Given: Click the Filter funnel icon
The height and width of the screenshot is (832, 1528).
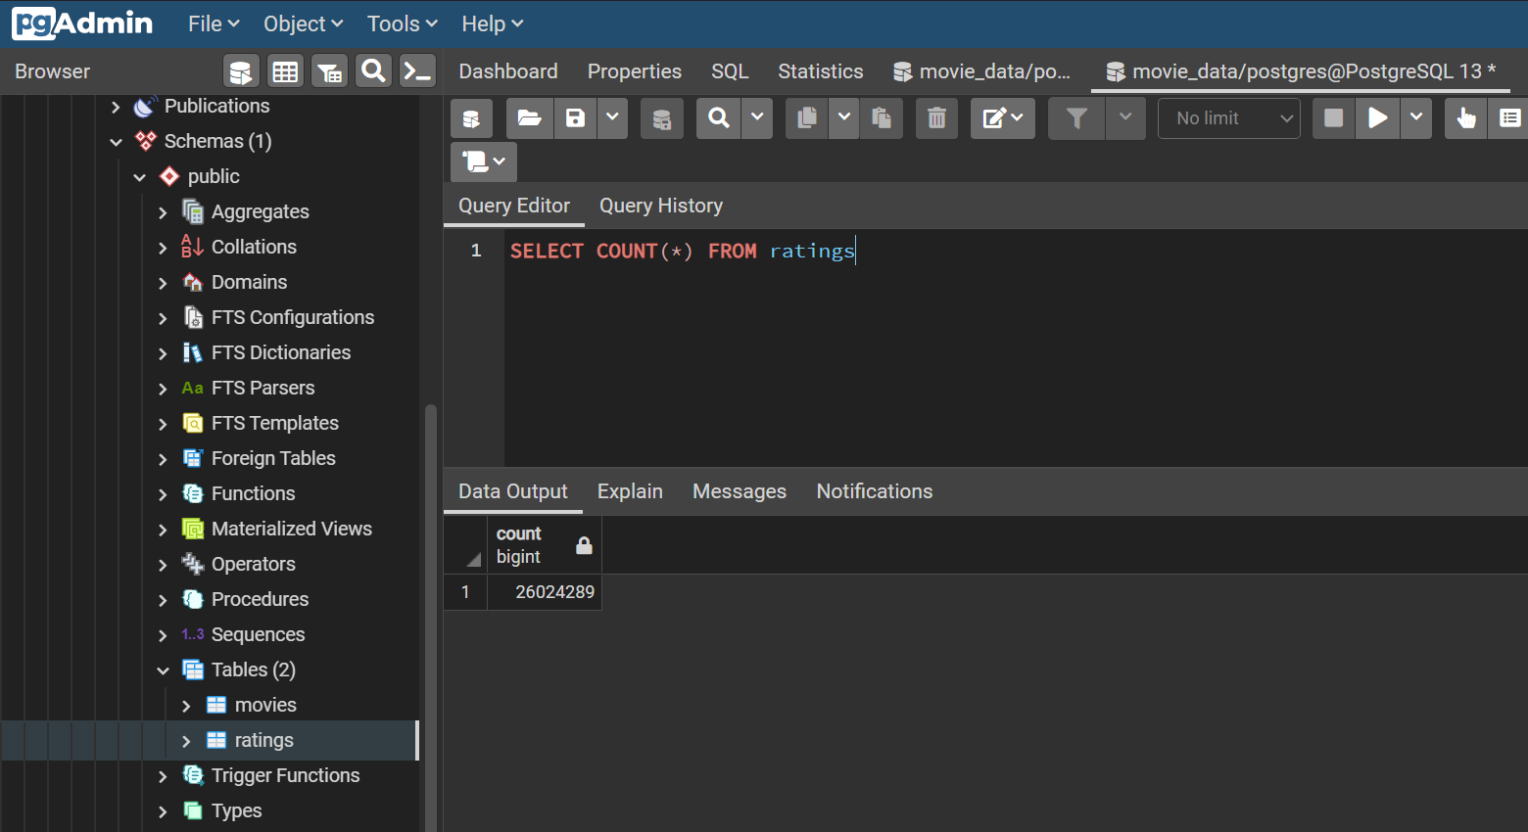Looking at the screenshot, I should coord(1076,118).
